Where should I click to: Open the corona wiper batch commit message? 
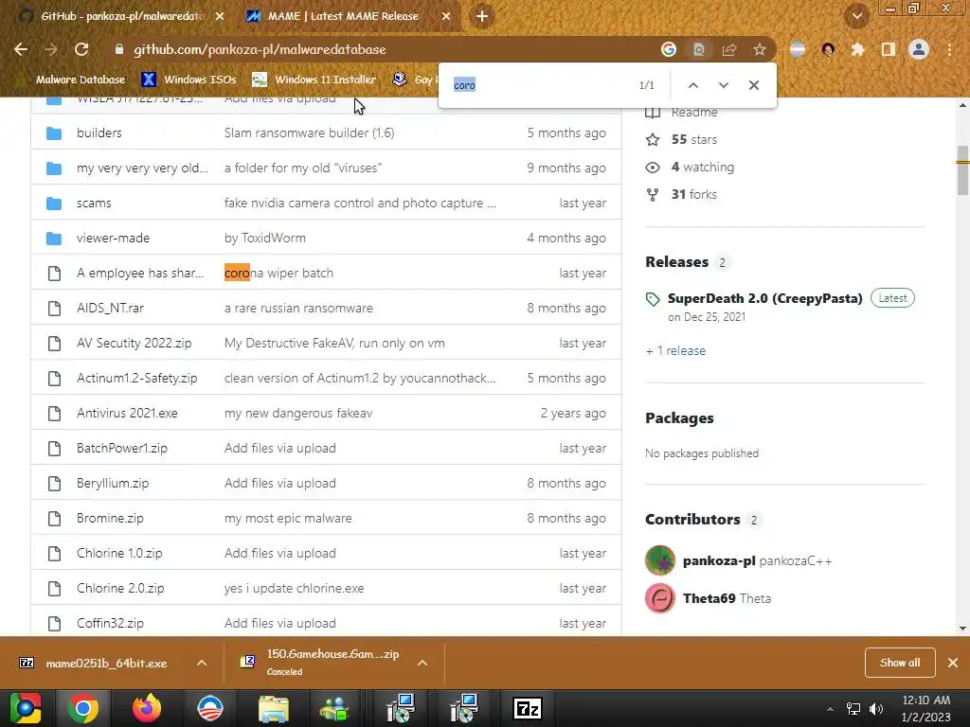[278, 273]
